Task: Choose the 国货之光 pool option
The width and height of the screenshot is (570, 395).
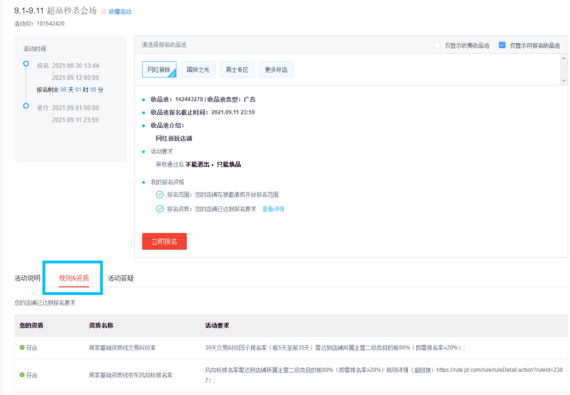Action: coord(198,70)
